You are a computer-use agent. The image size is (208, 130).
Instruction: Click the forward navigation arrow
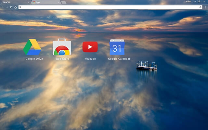(x=7, y=7)
